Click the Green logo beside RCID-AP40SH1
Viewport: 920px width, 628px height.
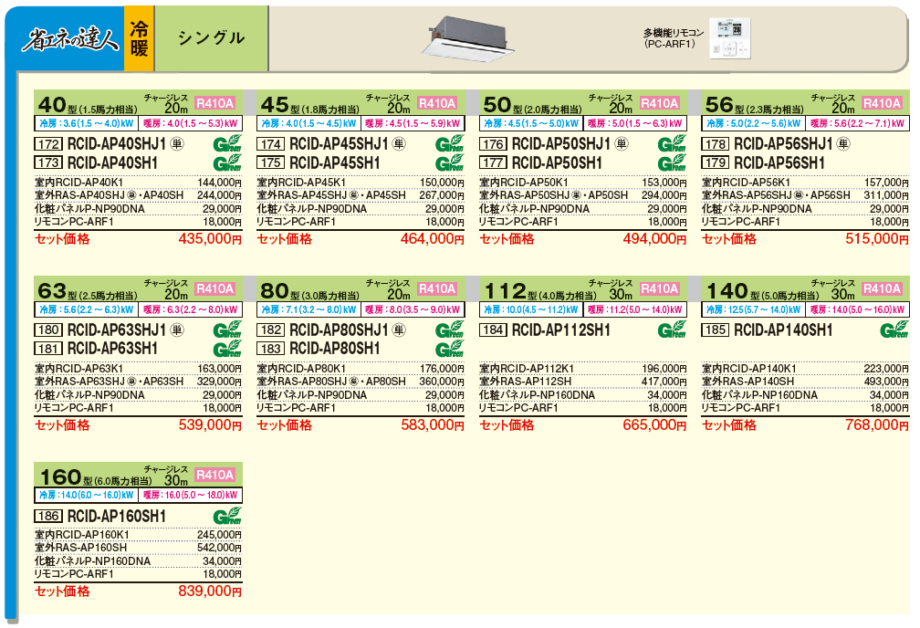click(x=227, y=162)
